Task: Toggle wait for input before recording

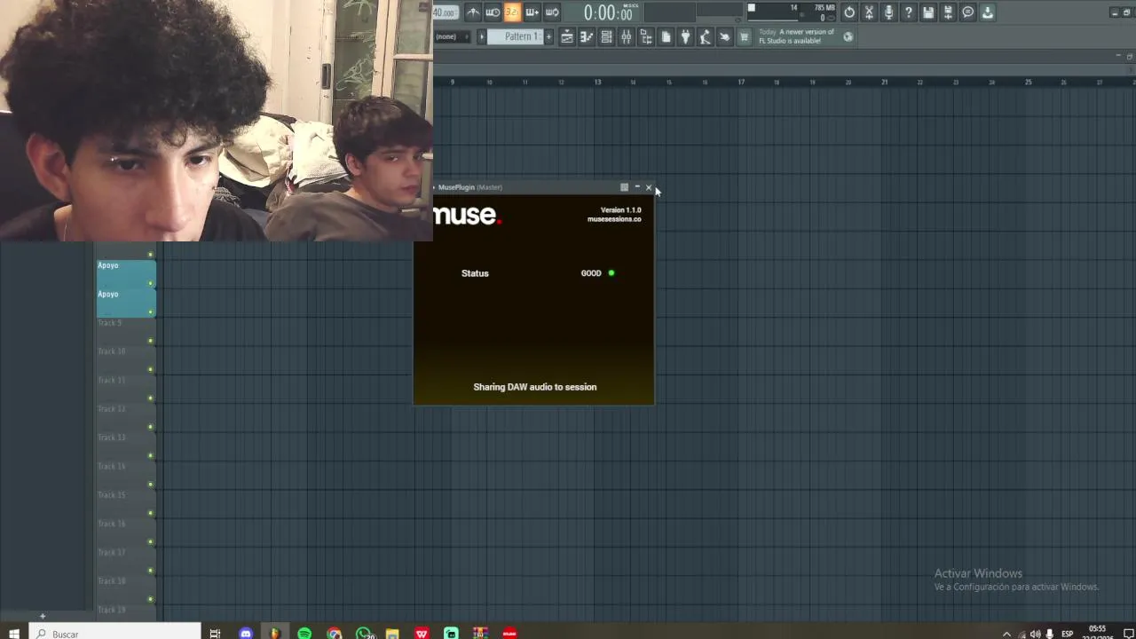Action: coord(493,12)
